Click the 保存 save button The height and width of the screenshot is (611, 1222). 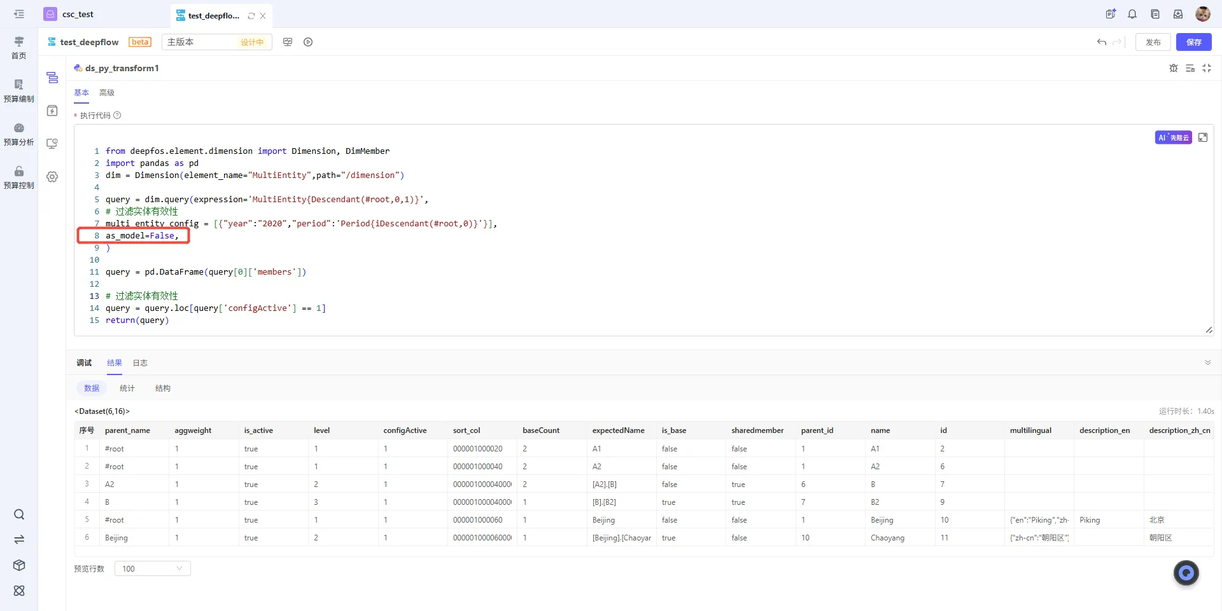pyautogui.click(x=1194, y=42)
